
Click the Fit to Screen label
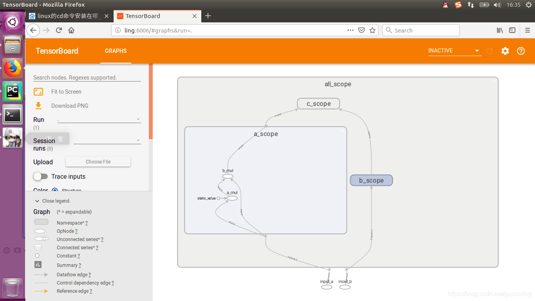click(66, 92)
